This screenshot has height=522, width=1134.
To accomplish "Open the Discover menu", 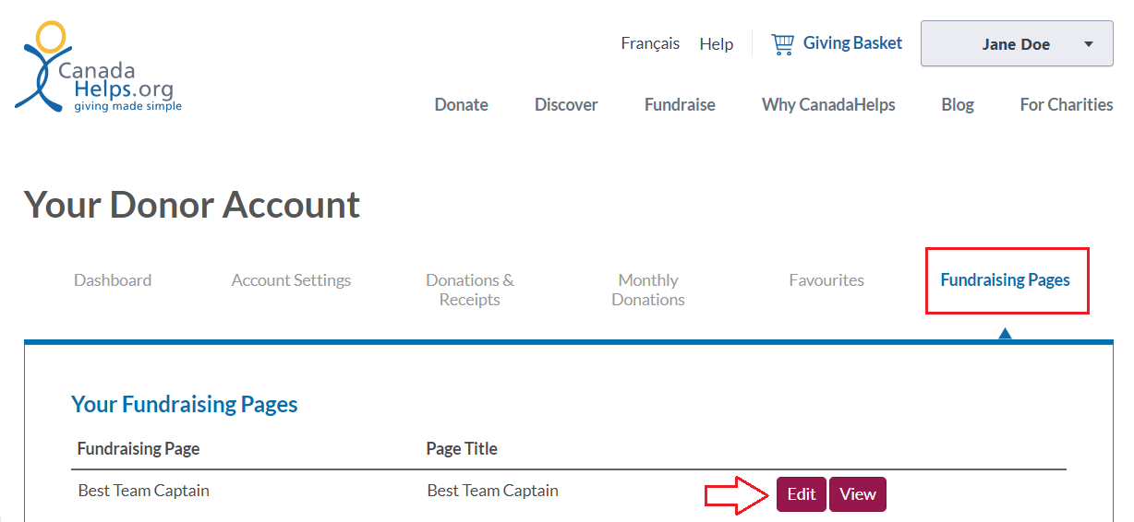I will (x=566, y=104).
